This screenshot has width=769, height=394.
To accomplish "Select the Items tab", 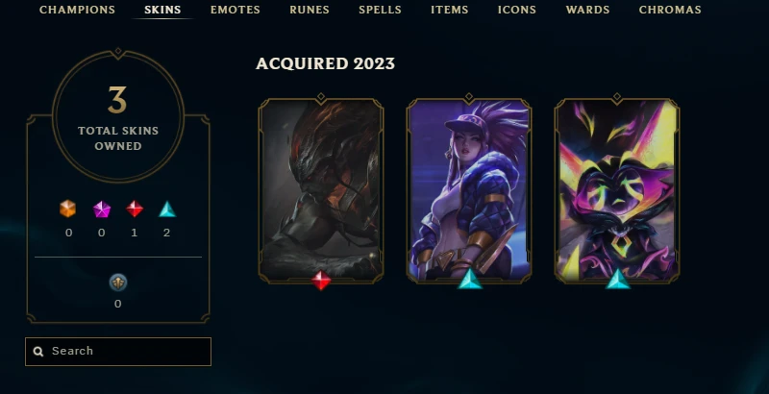I will click(449, 10).
